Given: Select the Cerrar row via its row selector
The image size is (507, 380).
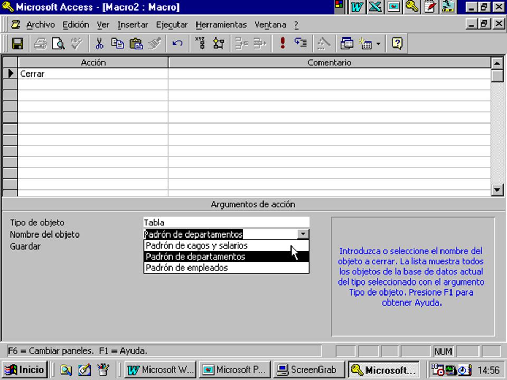Looking at the screenshot, I should click(x=11, y=74).
